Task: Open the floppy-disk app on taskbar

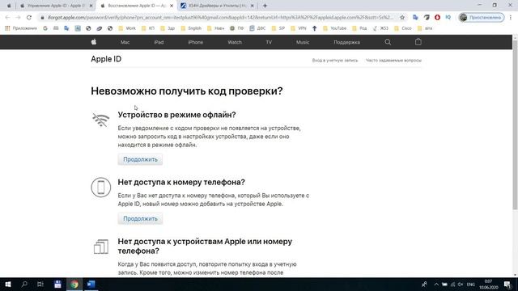Action: coord(57,284)
